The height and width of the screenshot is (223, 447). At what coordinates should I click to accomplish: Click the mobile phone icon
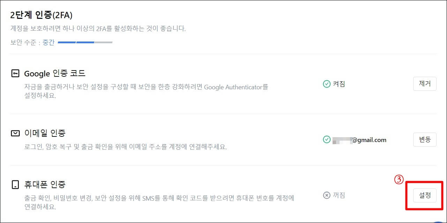pos(15,184)
